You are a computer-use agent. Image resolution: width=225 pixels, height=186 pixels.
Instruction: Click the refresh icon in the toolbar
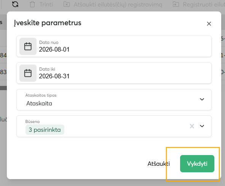(x=15, y=4)
